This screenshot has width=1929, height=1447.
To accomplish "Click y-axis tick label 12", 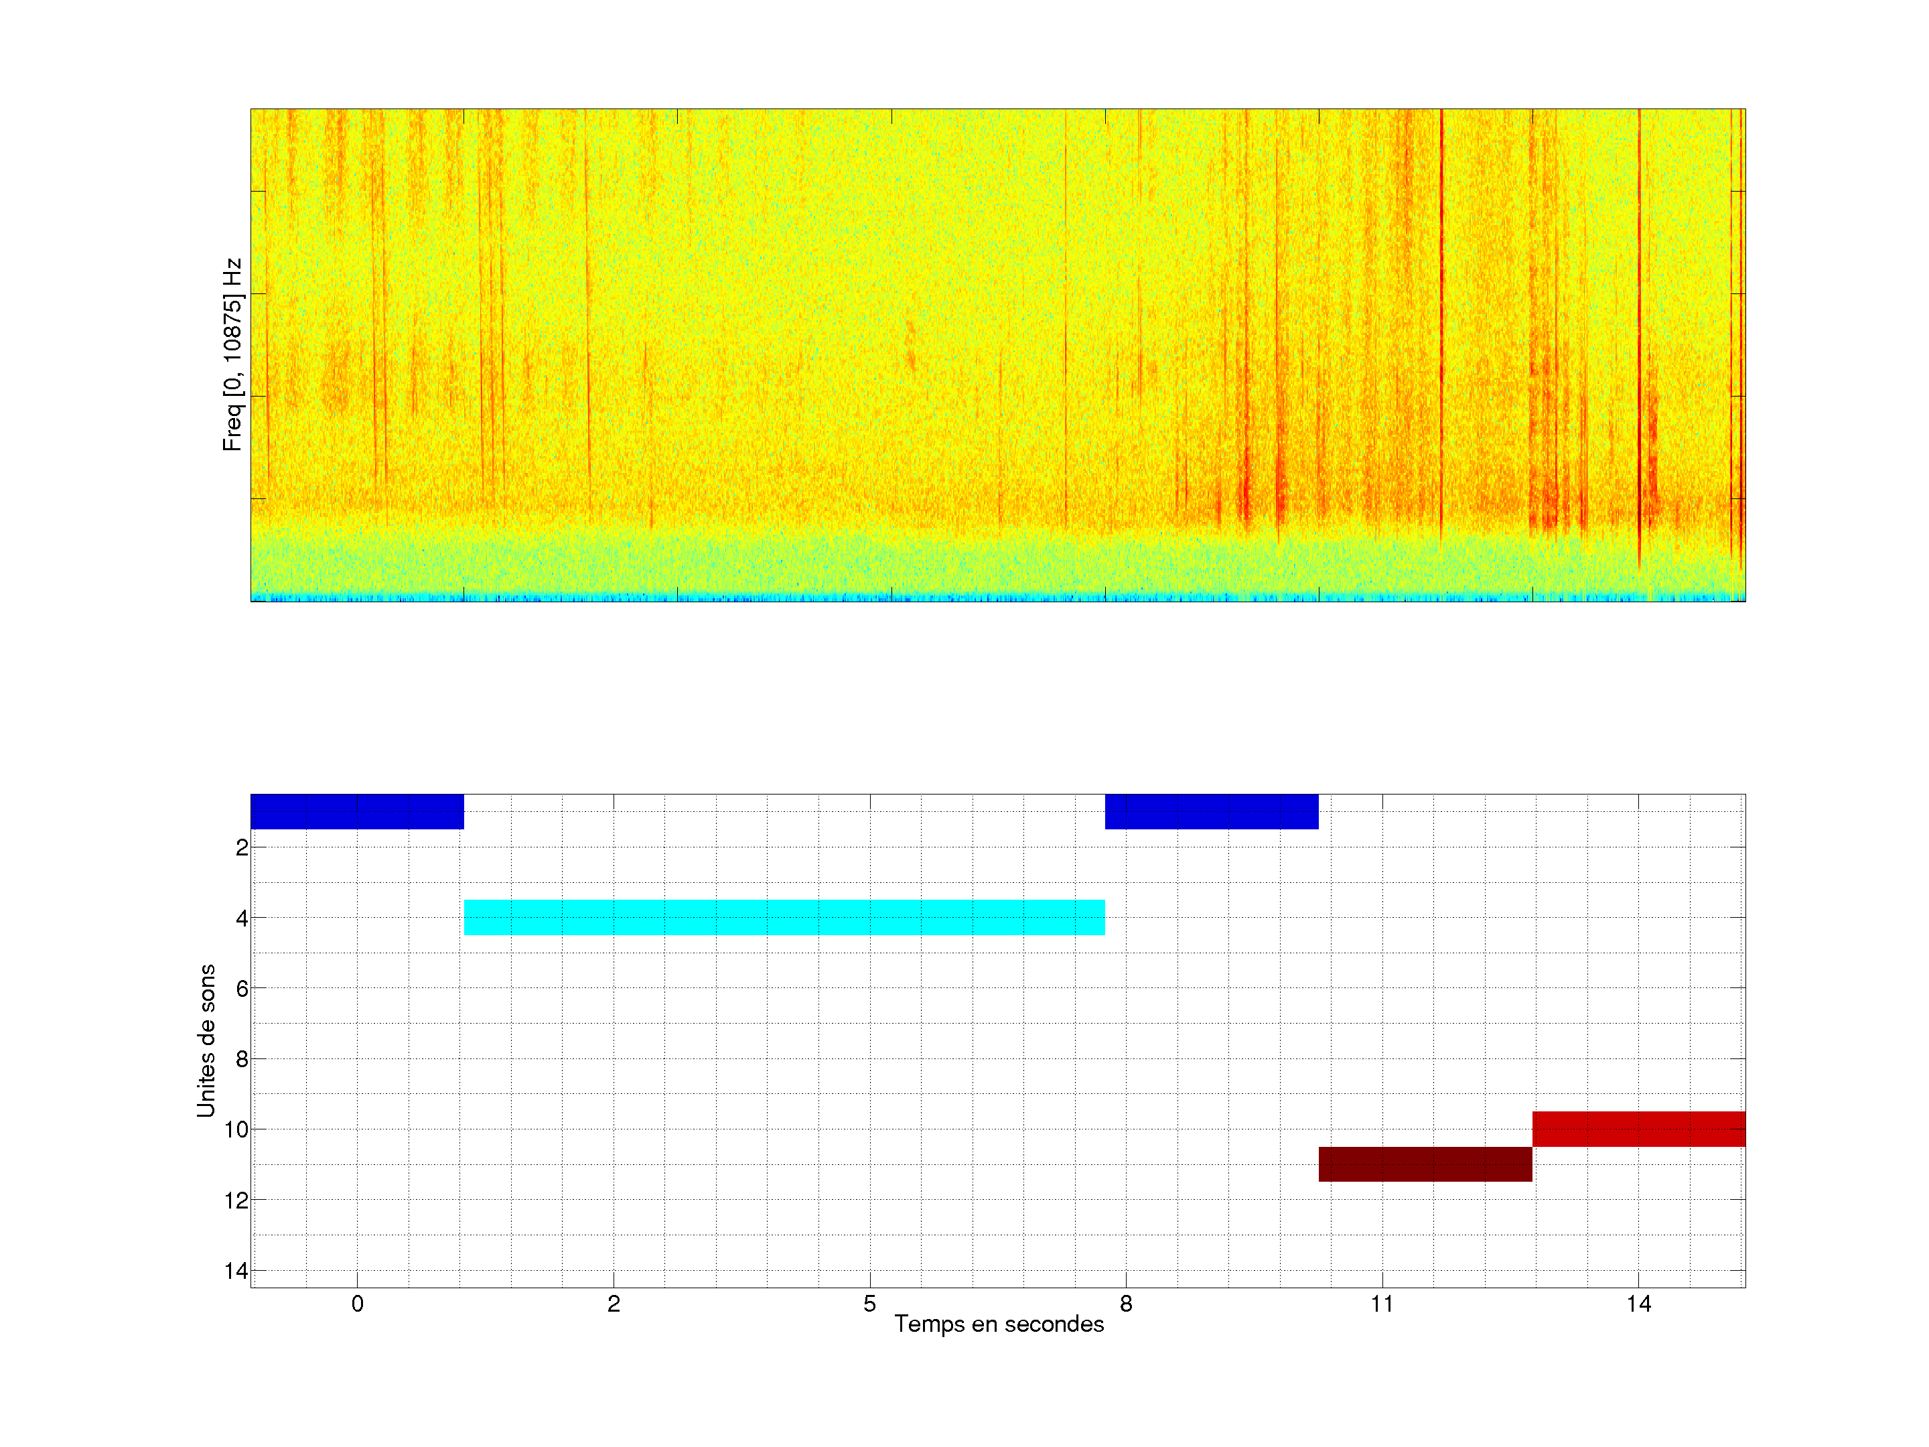I will pyautogui.click(x=236, y=1200).
